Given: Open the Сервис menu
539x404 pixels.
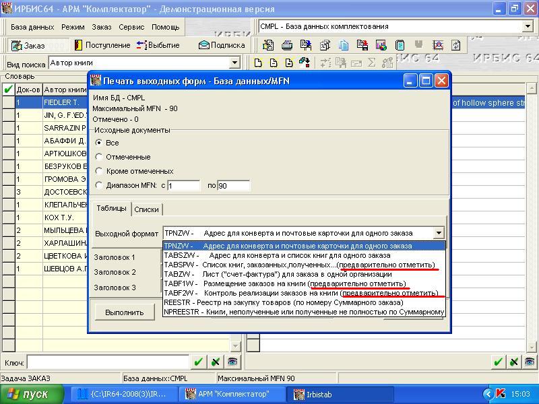Looking at the screenshot, I should (131, 27).
